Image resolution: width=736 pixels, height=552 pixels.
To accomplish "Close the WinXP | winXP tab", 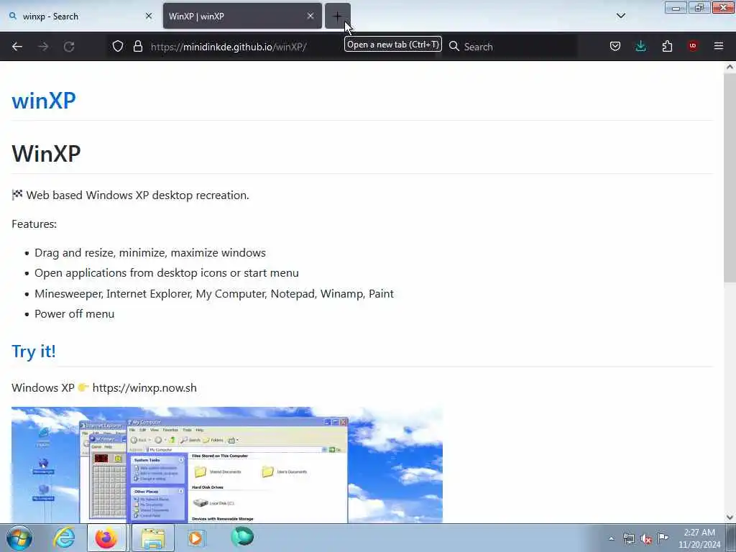I will 310,16.
